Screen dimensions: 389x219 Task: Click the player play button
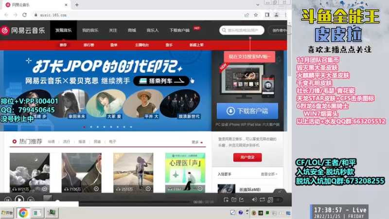[x=19, y=200]
